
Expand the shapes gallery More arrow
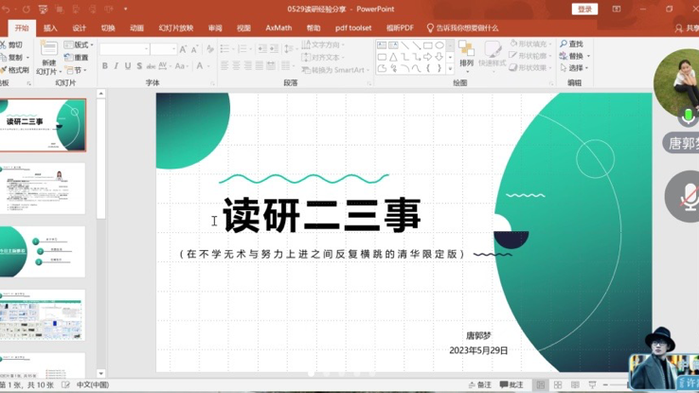(x=450, y=68)
